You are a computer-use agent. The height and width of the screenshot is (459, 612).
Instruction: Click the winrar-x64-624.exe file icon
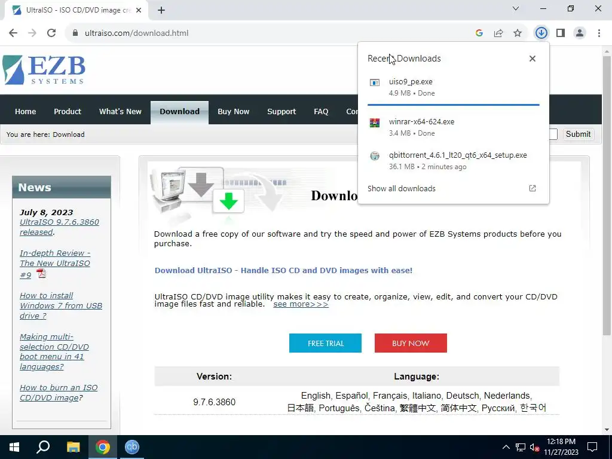click(x=375, y=123)
